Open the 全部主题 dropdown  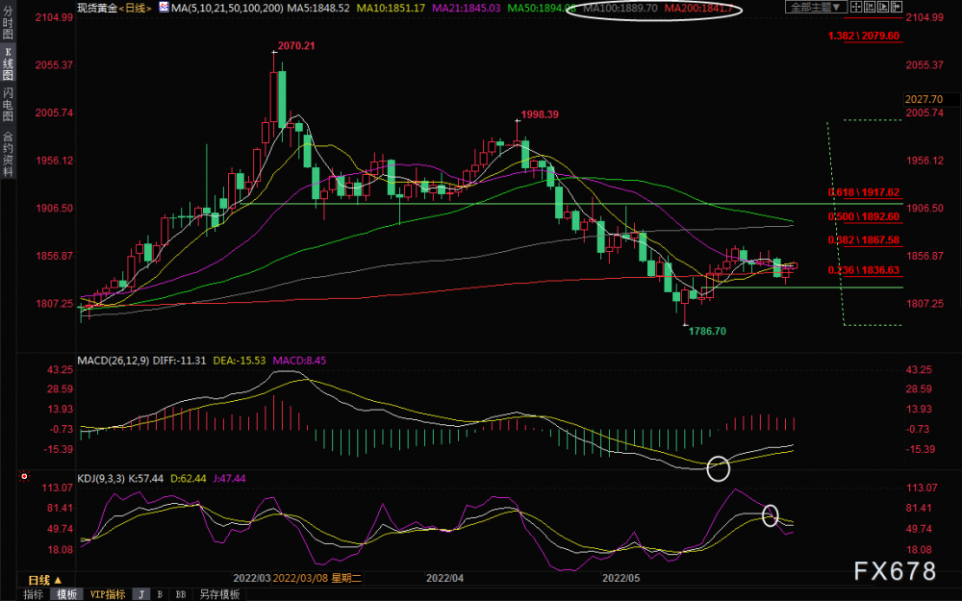[x=816, y=7]
